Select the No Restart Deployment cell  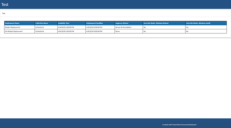[19, 31]
